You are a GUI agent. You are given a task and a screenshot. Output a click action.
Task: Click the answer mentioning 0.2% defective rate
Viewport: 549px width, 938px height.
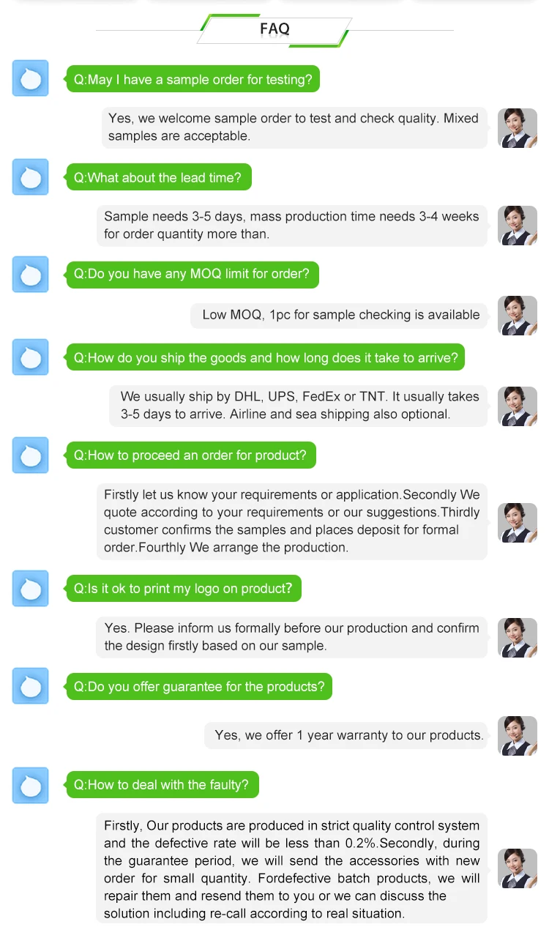click(291, 869)
